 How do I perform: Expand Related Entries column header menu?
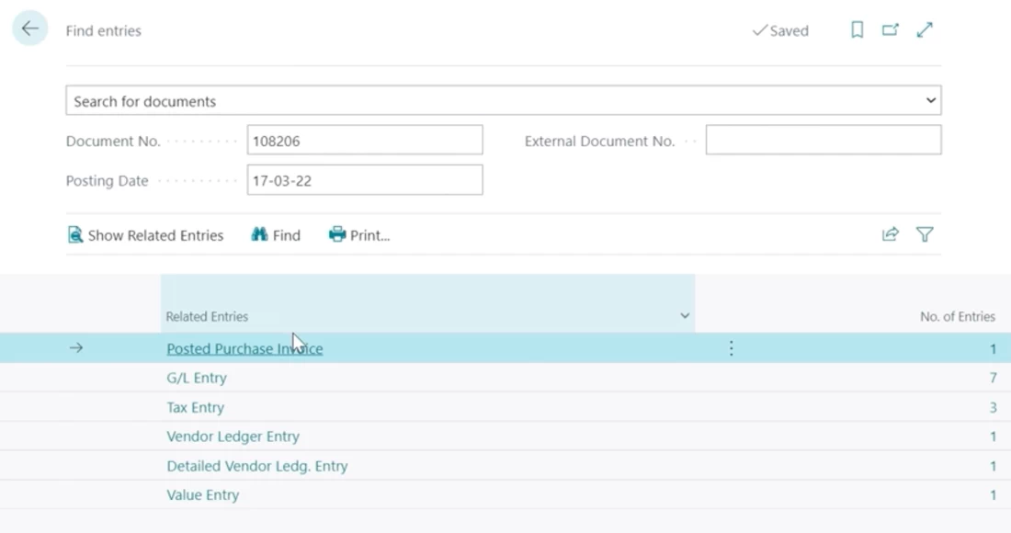tap(684, 316)
